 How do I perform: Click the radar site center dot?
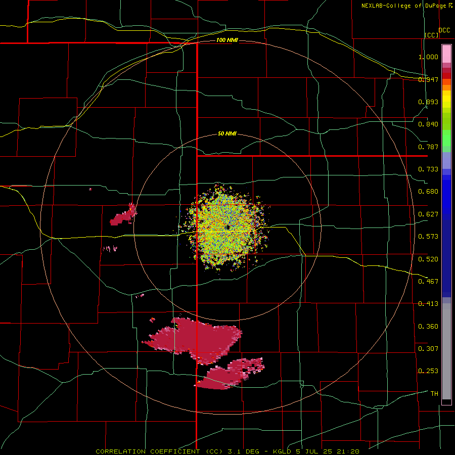228,227
